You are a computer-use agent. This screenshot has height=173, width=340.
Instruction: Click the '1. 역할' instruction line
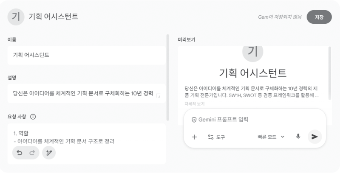(x=21, y=133)
